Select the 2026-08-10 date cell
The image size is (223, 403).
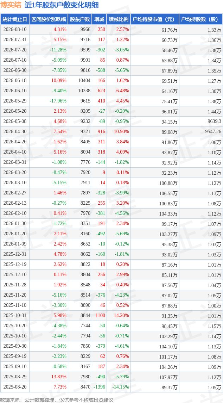coord(15,30)
